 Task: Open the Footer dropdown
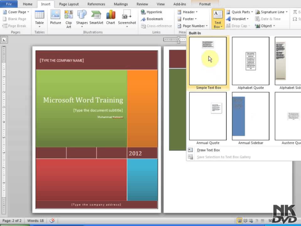pyautogui.click(x=187, y=19)
